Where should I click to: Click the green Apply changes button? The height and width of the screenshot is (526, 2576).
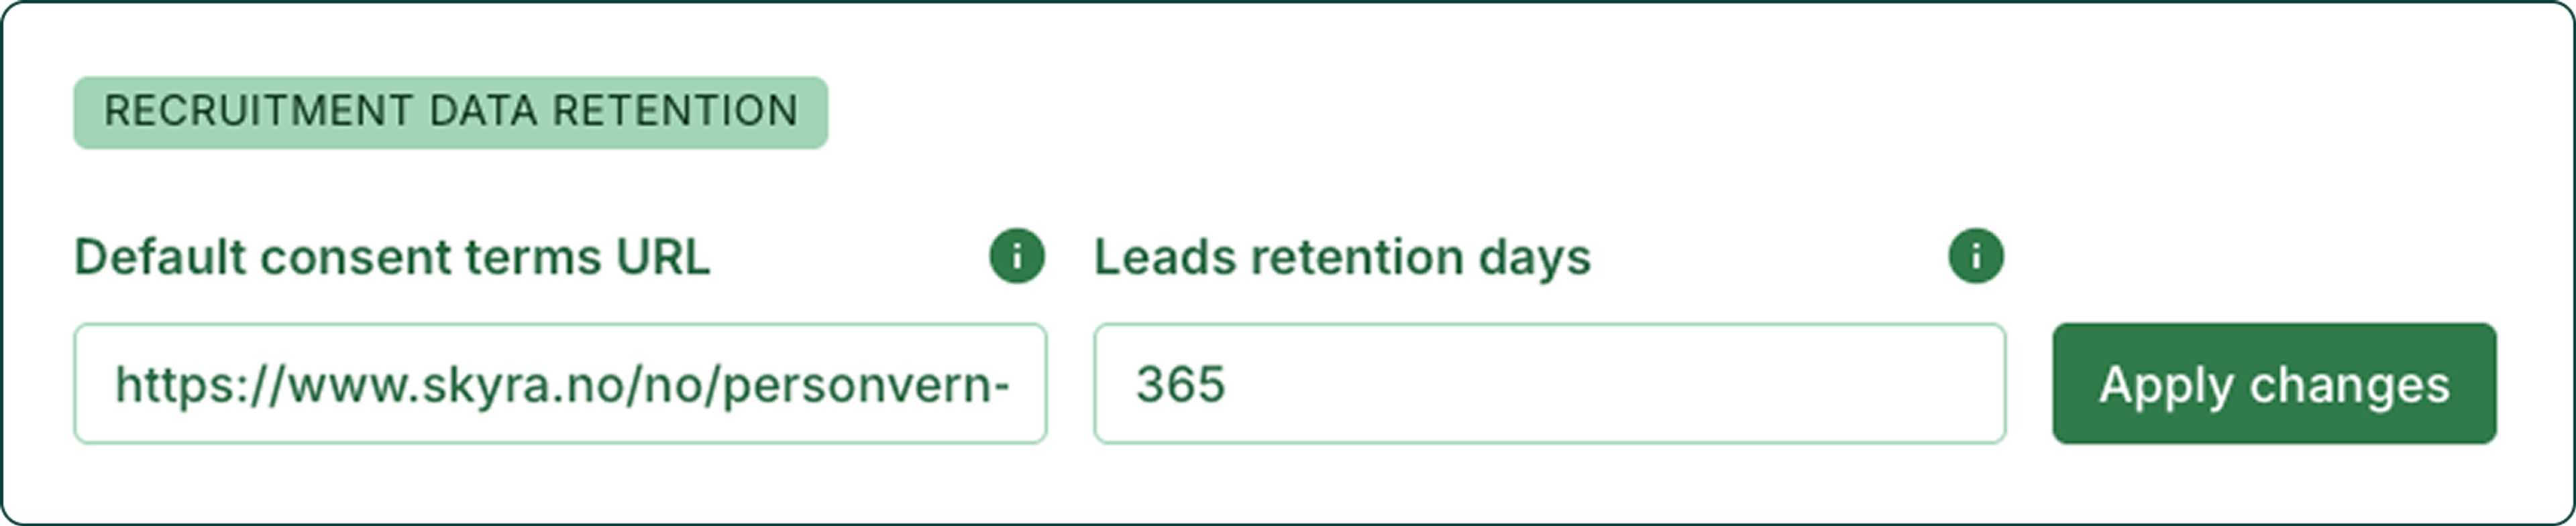click(x=2274, y=383)
